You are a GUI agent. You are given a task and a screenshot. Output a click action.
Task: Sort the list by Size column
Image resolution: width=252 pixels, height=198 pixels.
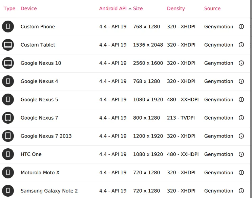click(x=138, y=8)
